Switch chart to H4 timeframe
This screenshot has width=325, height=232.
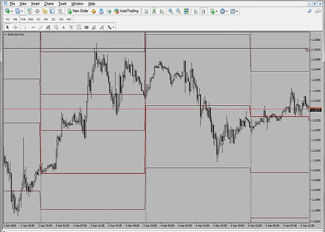[x=45, y=19]
